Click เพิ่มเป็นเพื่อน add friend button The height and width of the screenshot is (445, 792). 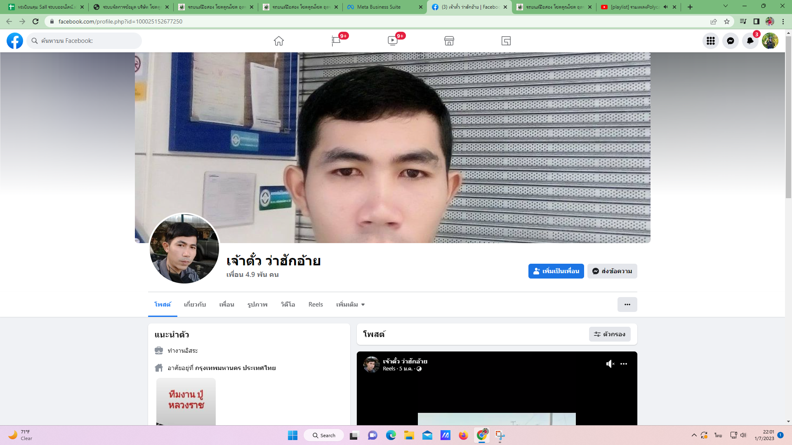556,271
